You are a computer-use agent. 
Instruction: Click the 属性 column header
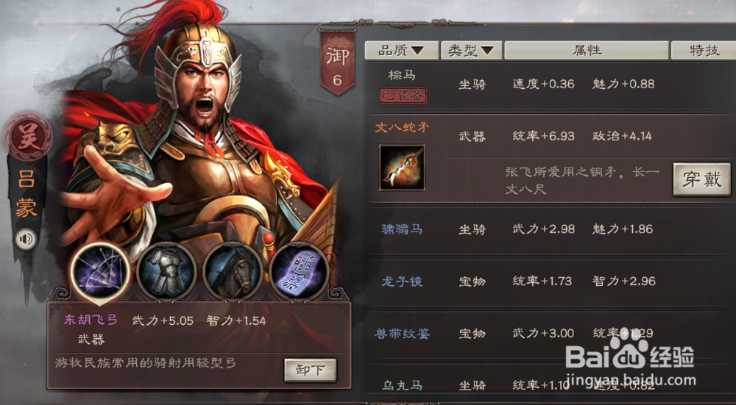(x=587, y=50)
